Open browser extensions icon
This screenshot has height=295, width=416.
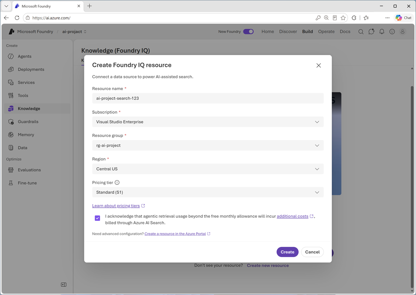pyautogui.click(x=354, y=18)
